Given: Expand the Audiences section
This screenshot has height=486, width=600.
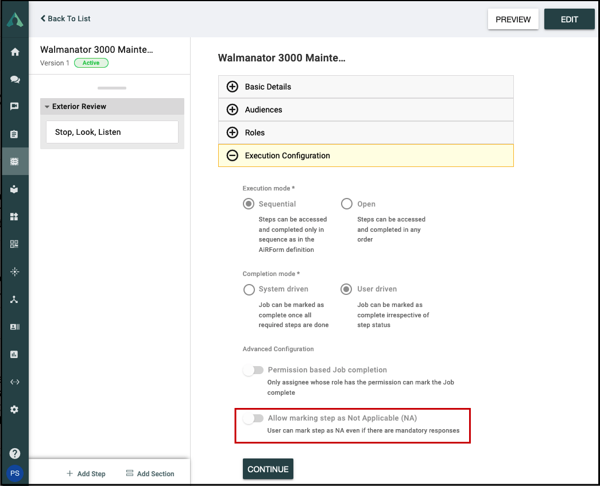Looking at the screenshot, I should click(x=366, y=110).
